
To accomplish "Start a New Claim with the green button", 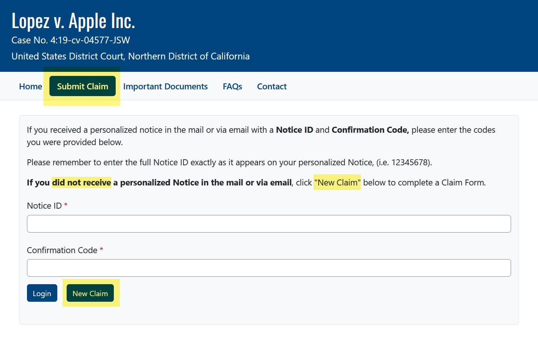I will tap(90, 294).
